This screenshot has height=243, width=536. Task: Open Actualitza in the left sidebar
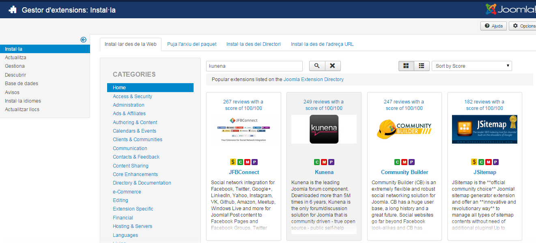tap(15, 58)
